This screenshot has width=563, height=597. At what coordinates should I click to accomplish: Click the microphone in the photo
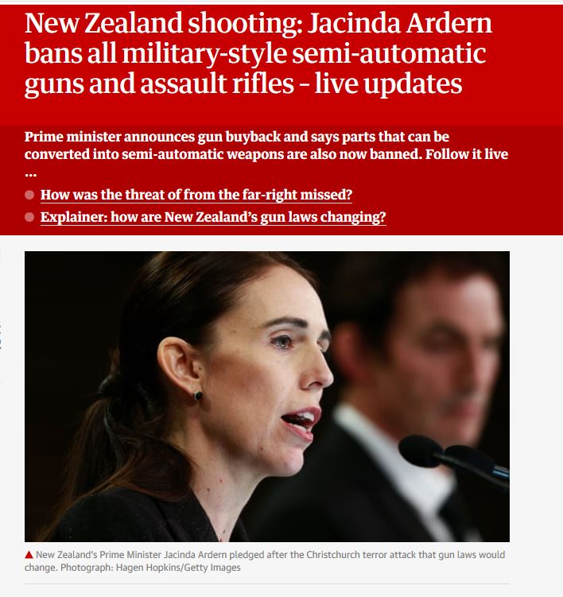pos(453,459)
